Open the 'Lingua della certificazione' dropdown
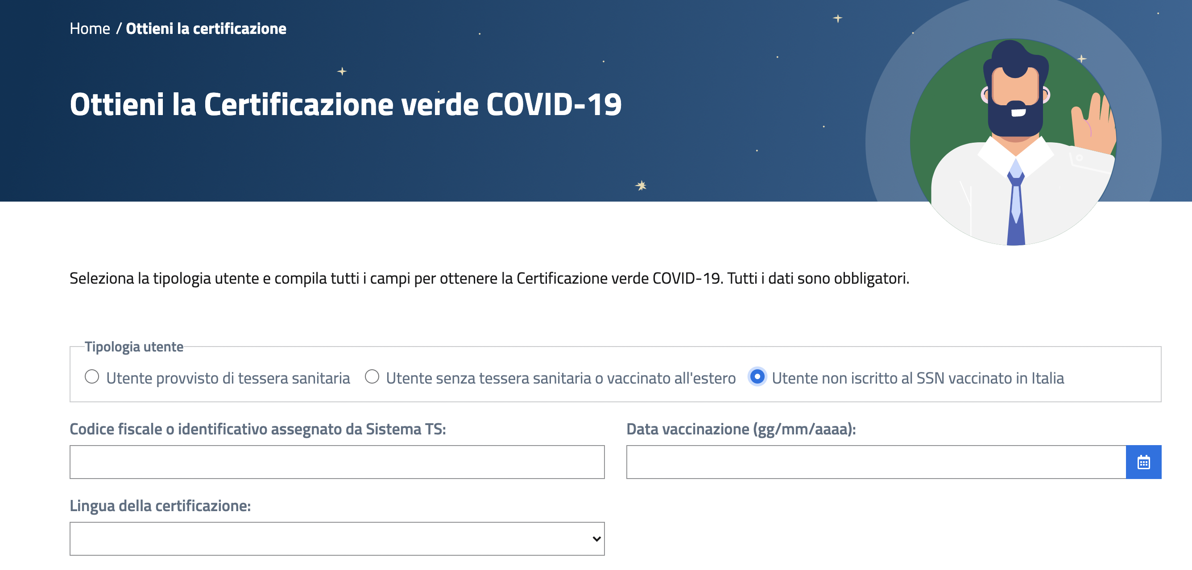The image size is (1192, 570). 336,538
